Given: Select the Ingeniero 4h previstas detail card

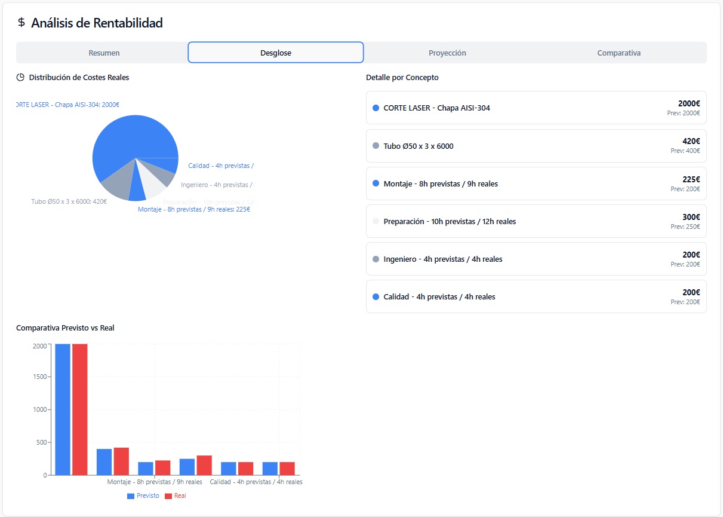Looking at the screenshot, I should pyautogui.click(x=536, y=259).
